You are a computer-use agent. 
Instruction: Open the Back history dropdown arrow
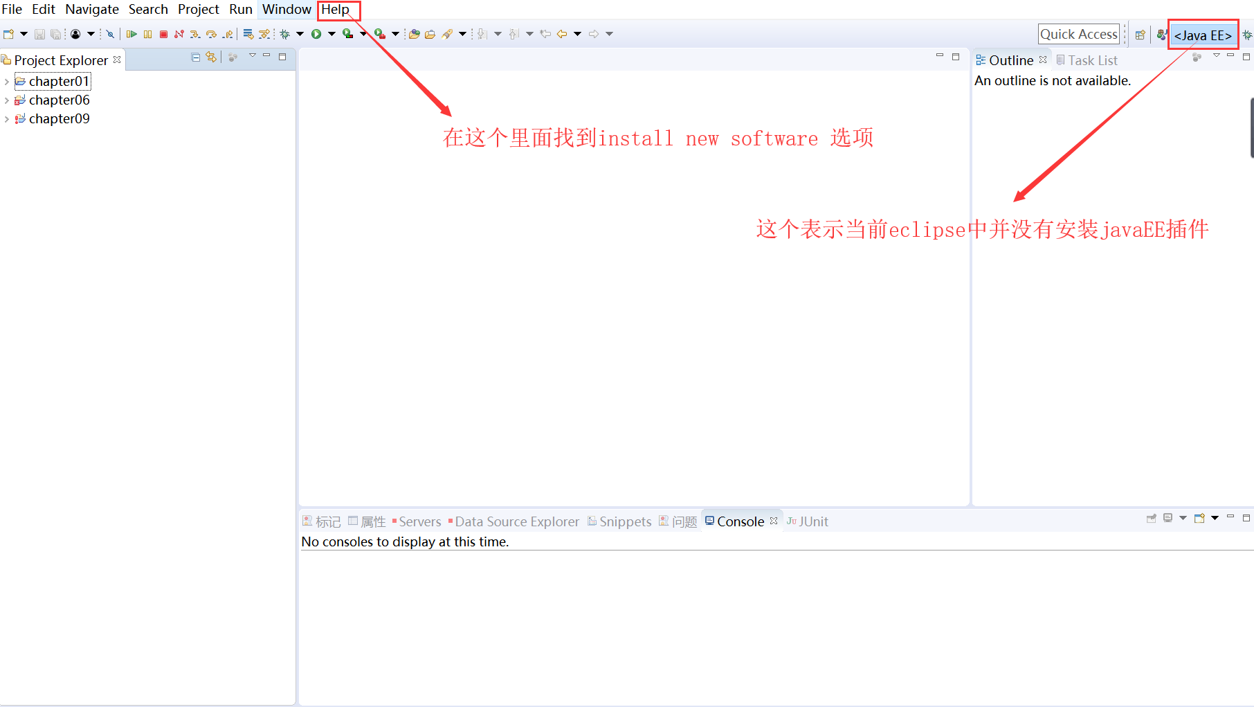[x=577, y=34]
